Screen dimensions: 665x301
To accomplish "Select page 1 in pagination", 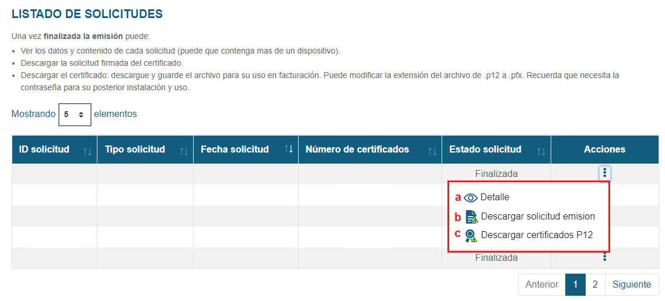I will coord(575,285).
